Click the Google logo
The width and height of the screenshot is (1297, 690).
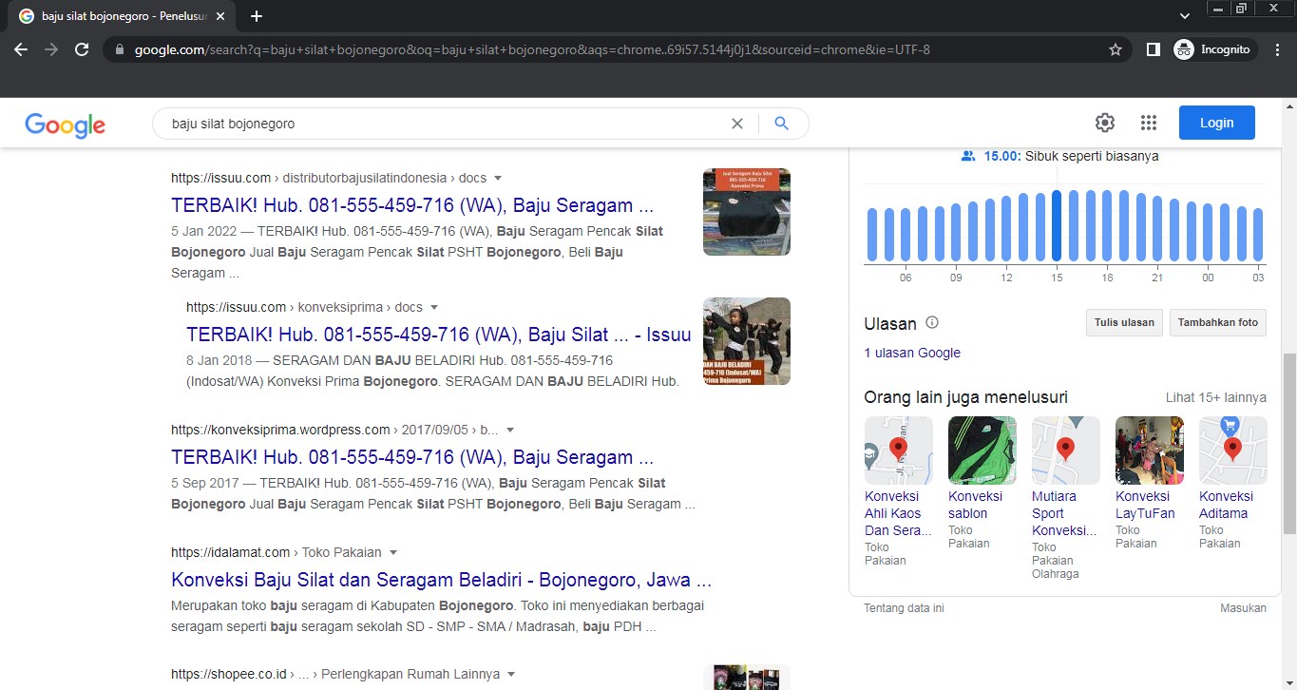(65, 125)
